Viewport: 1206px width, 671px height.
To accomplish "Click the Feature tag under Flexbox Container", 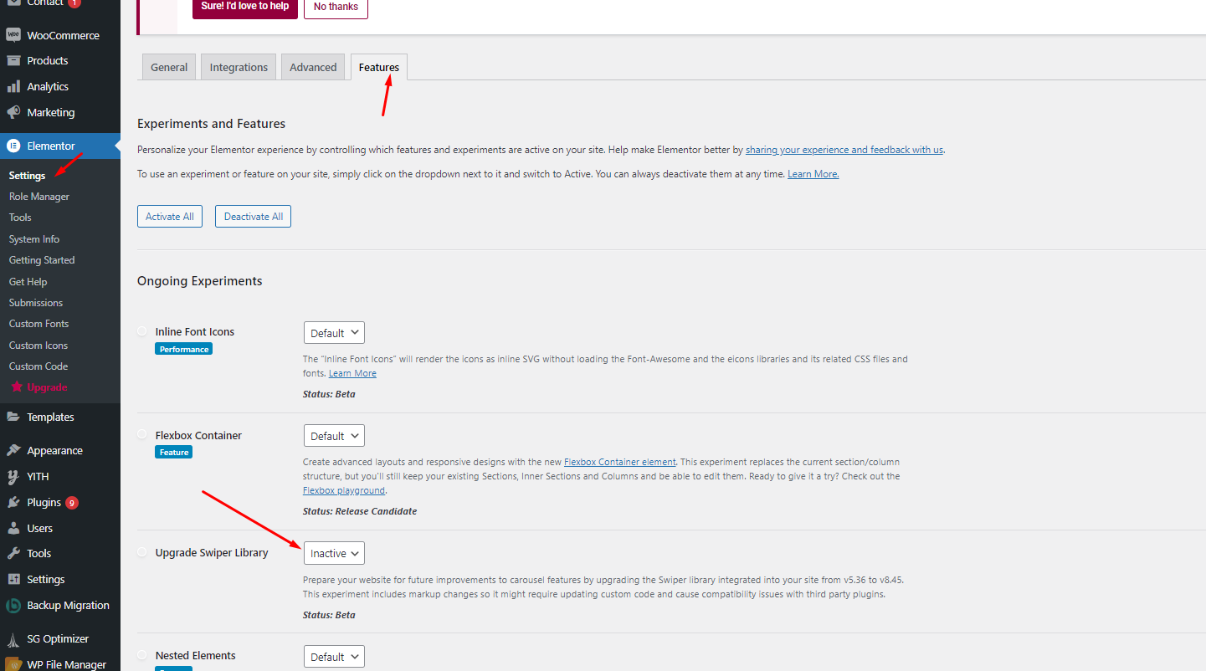I will point(174,452).
